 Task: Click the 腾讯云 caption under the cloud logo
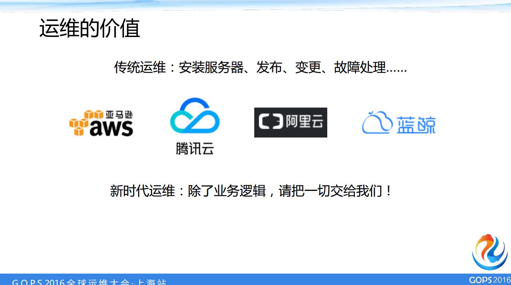click(x=195, y=148)
